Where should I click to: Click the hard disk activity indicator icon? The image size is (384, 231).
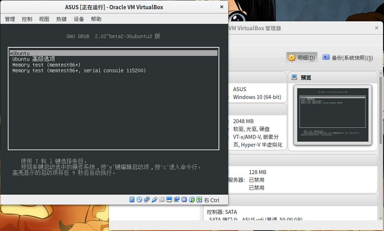[x=132, y=200]
